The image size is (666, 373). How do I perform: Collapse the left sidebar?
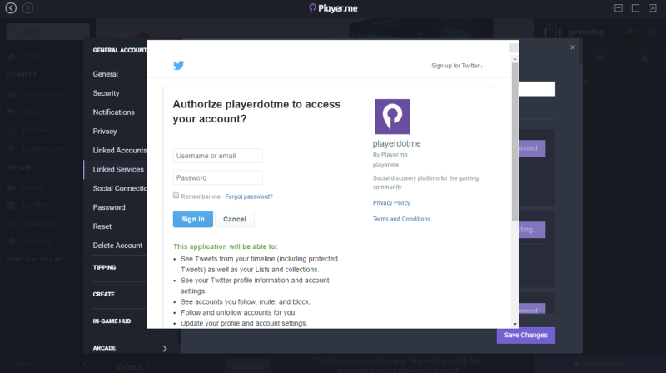point(85,364)
